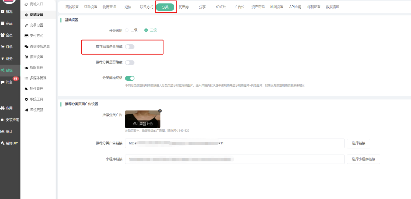Viewport: 411px width, 199px height.
Task: Go to the 邮箱配置 tab
Action: pos(314,7)
